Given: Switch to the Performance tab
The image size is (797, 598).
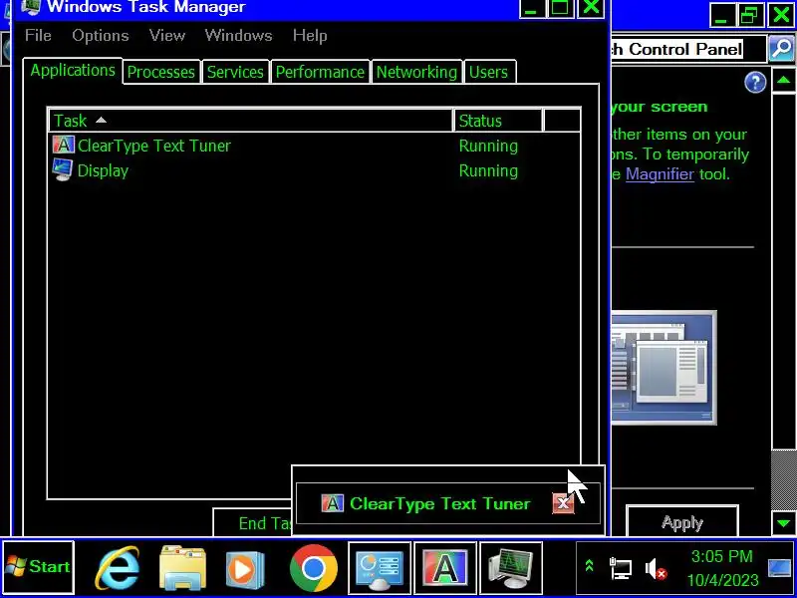Looking at the screenshot, I should pos(320,72).
